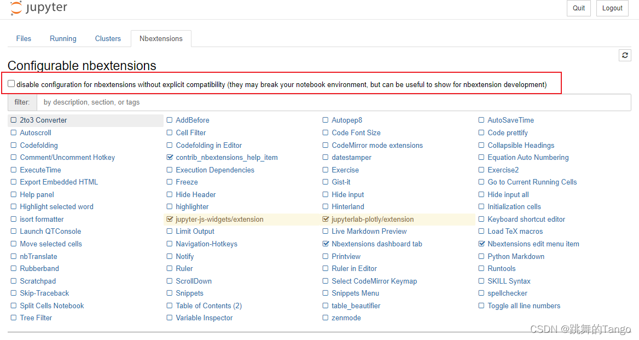Open the nbTranslate extension
The image size is (639, 340).
(x=38, y=256)
